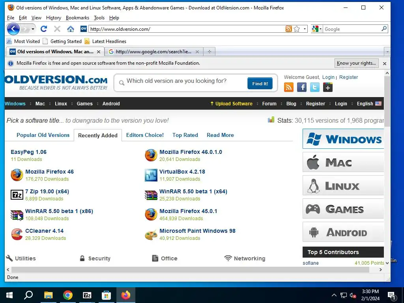Click the Mozilla Firefox 46 icon

tap(17, 175)
